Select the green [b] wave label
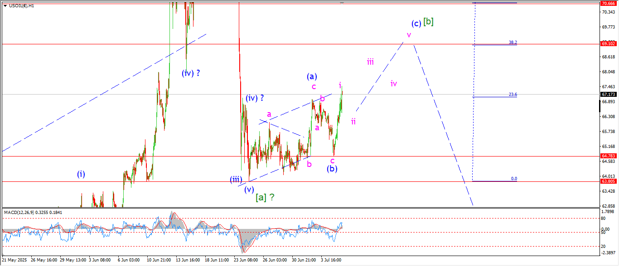619x266 pixels. coord(428,22)
